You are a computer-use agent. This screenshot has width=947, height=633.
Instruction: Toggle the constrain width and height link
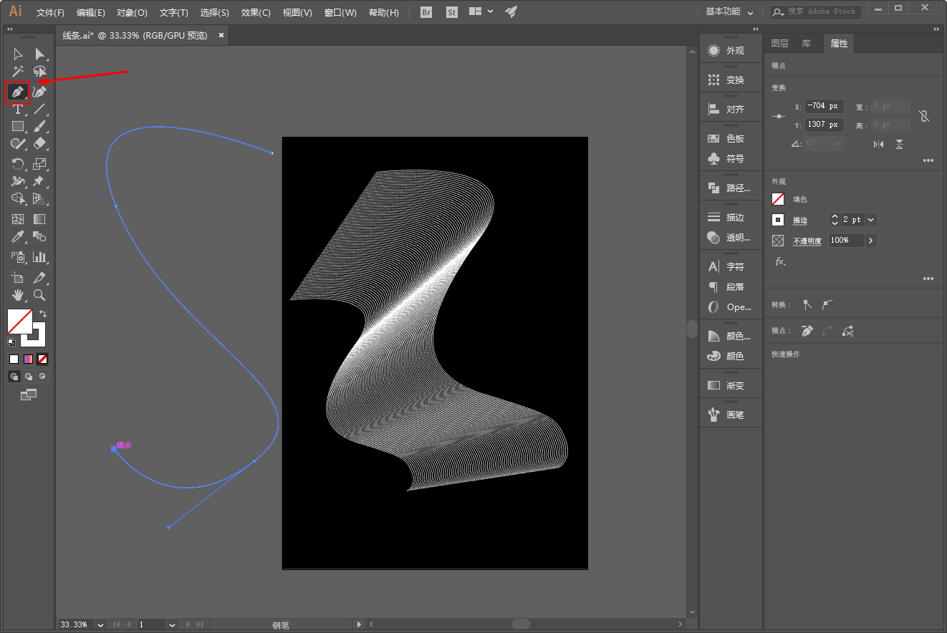924,115
